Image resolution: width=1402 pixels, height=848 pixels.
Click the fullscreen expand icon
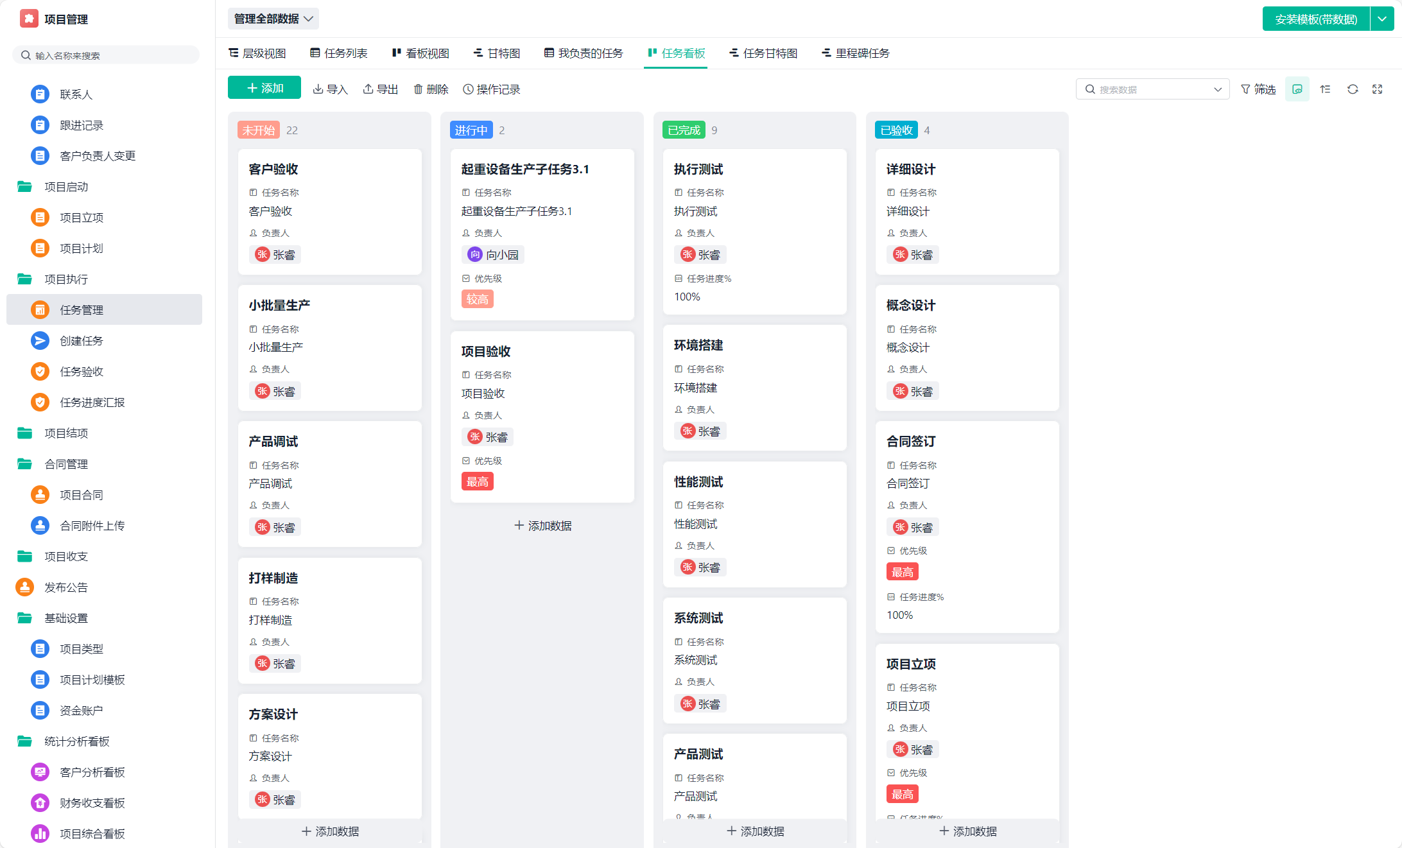[1377, 89]
